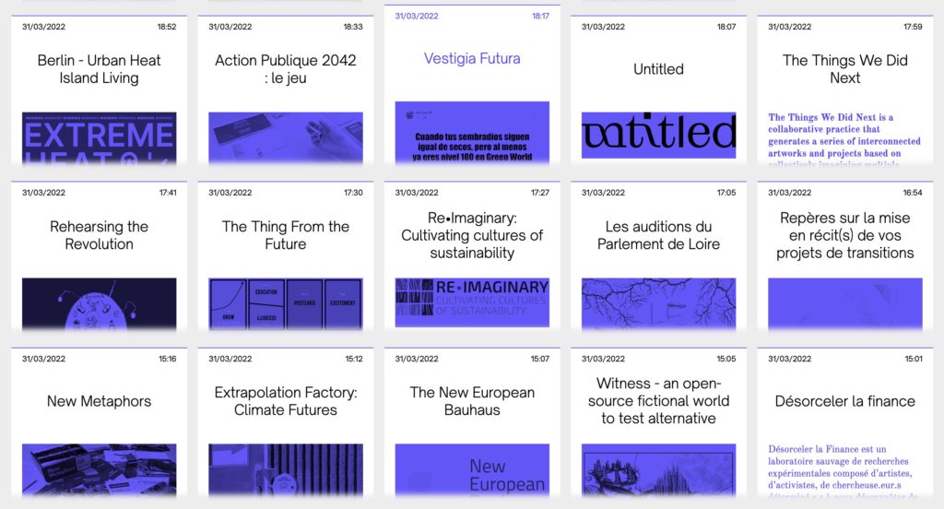This screenshot has height=509, width=944.
Task: Select Re•Imaginary: Cultivating cultures of sustainability title
Action: tap(472, 235)
